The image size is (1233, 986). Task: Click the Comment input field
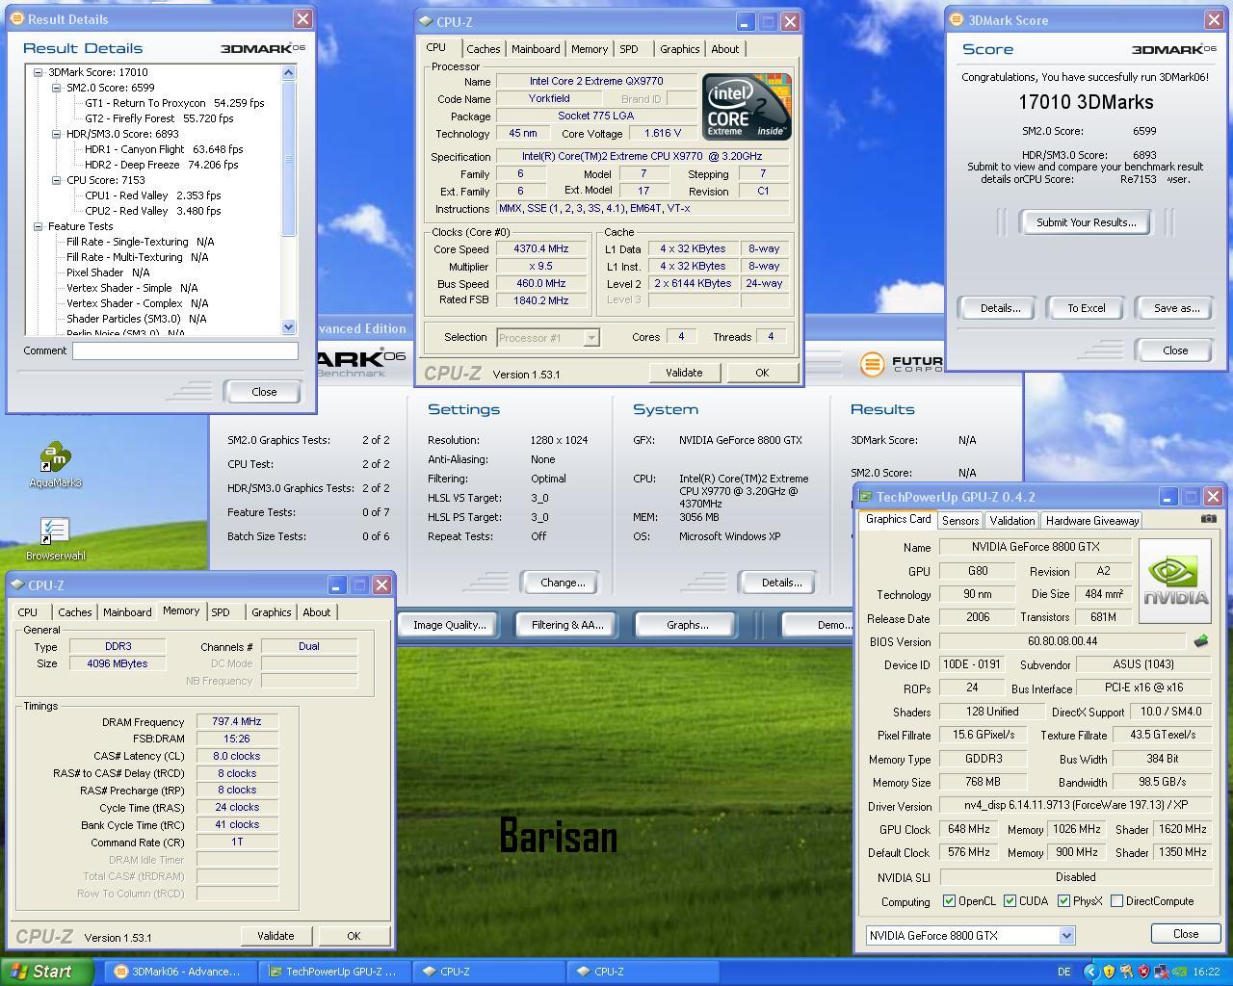click(x=185, y=350)
